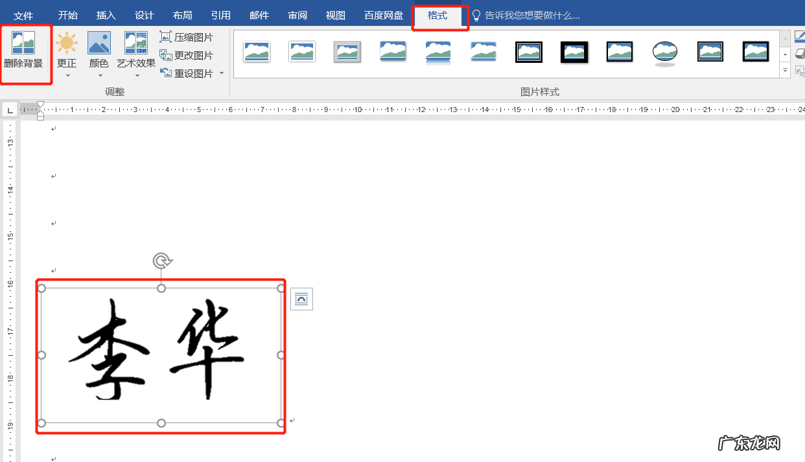Screen dimensions: 805x462
Task: Switch to the 插入 ribbon tab
Action: (x=106, y=14)
